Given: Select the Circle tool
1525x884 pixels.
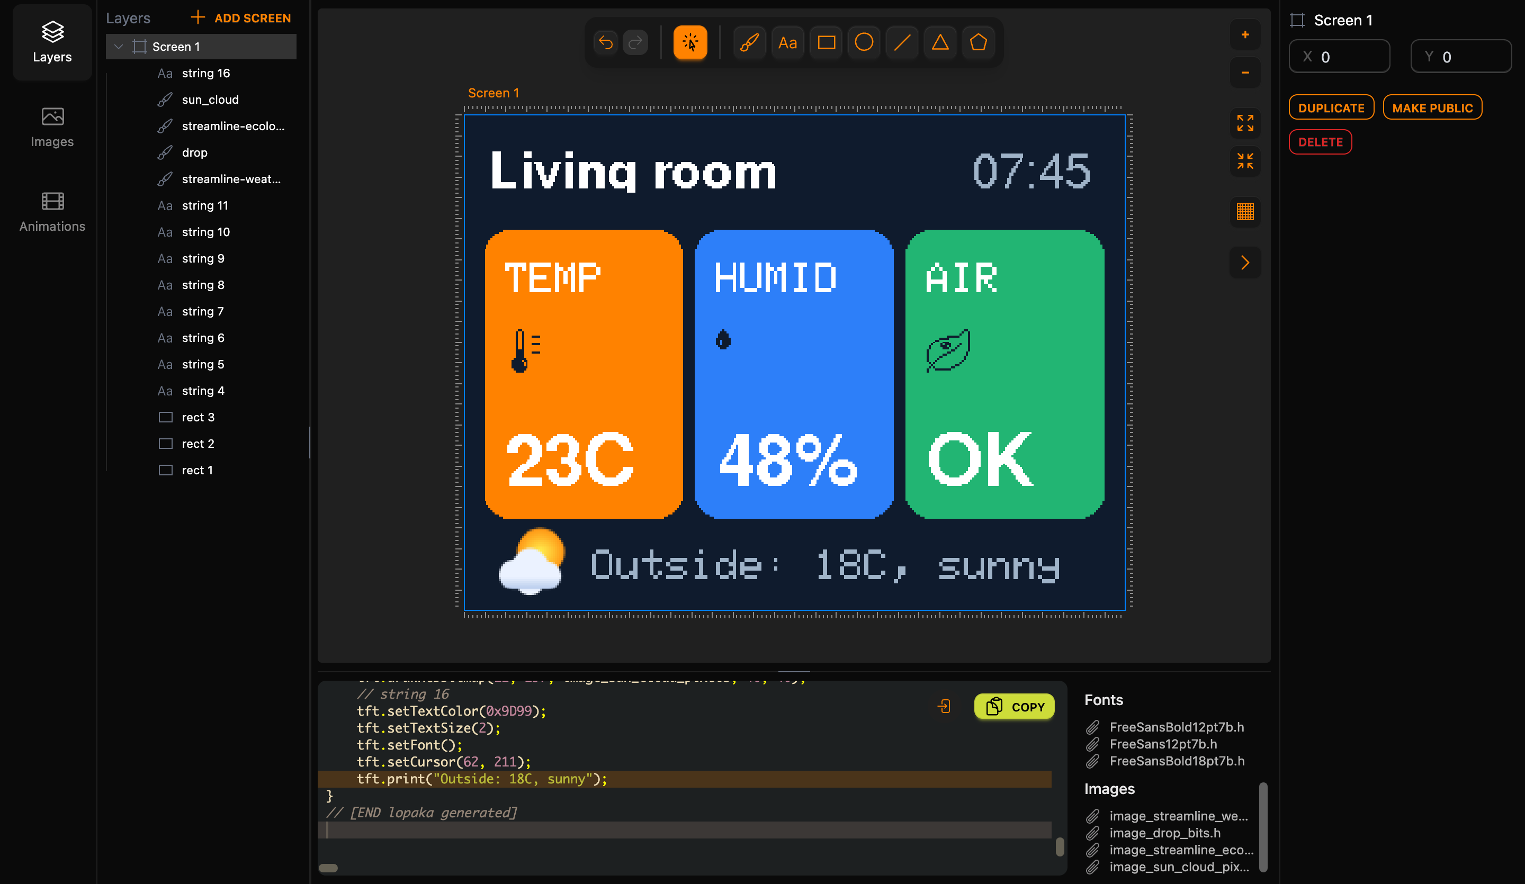Looking at the screenshot, I should [x=864, y=42].
